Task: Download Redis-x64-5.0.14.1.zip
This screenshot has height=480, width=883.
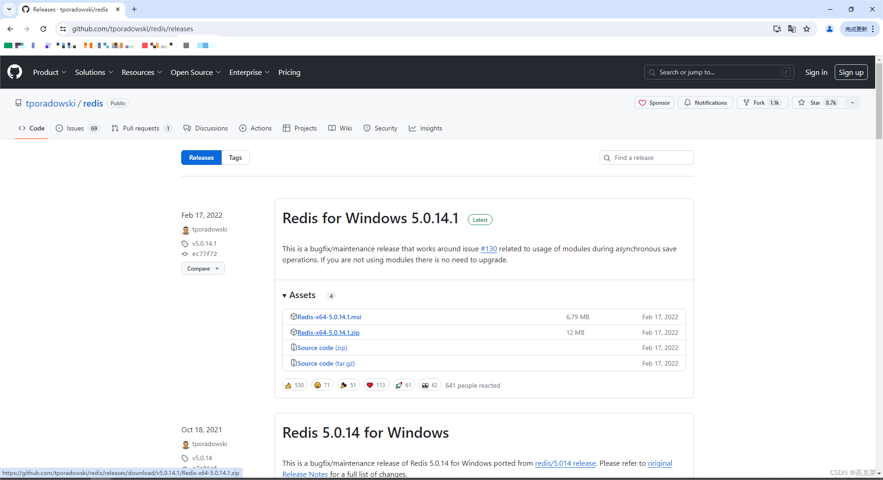Action: (328, 333)
